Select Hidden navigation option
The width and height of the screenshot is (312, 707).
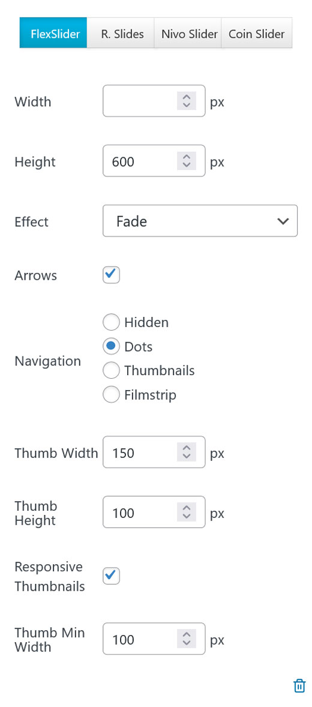(x=112, y=322)
